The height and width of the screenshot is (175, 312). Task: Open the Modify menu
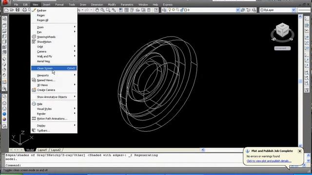pos(112,4)
